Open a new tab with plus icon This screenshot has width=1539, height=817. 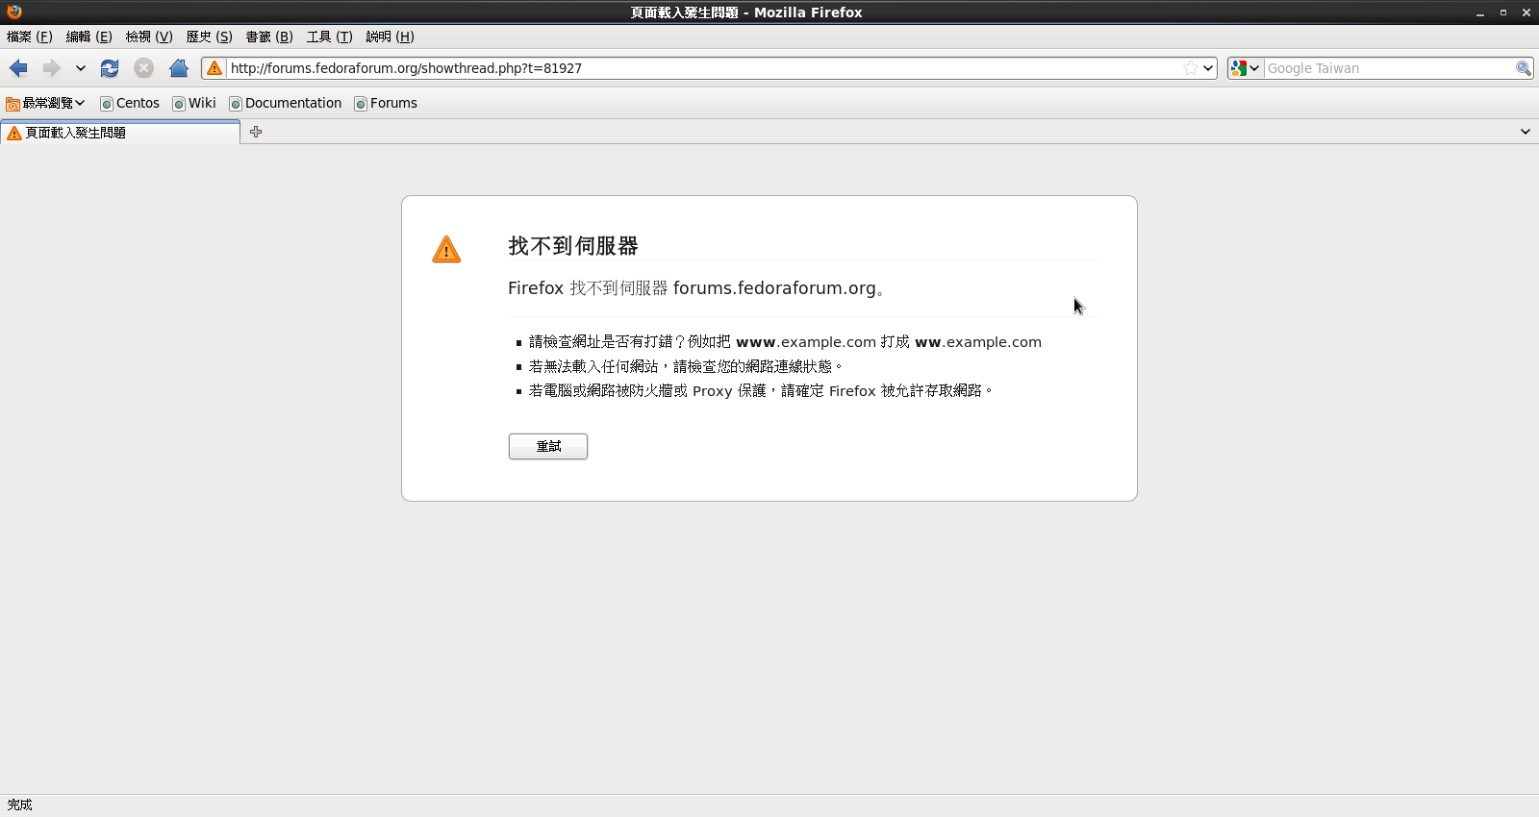point(256,132)
